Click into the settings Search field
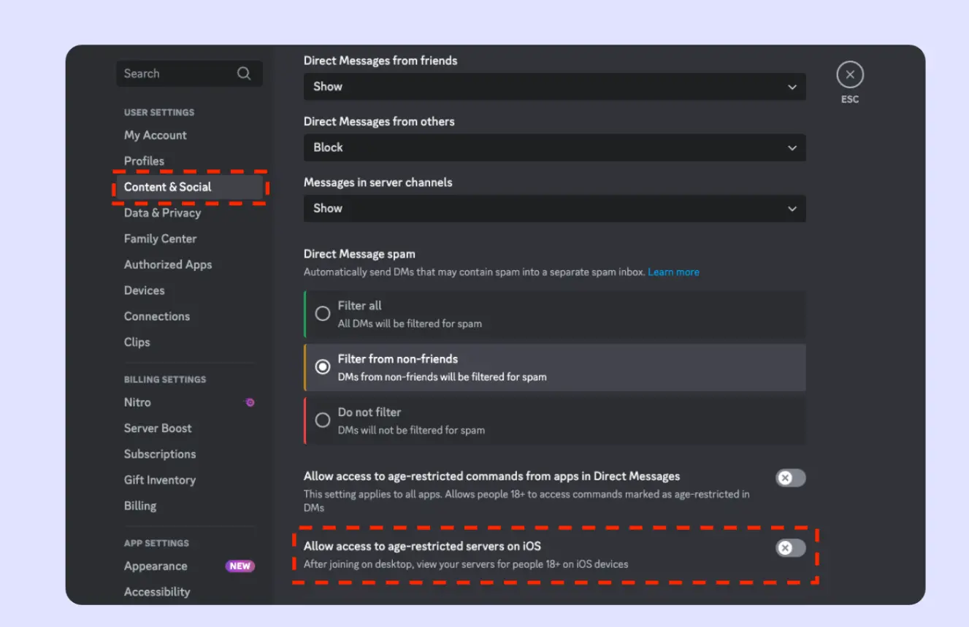Screen dimensions: 969x627 (189, 74)
